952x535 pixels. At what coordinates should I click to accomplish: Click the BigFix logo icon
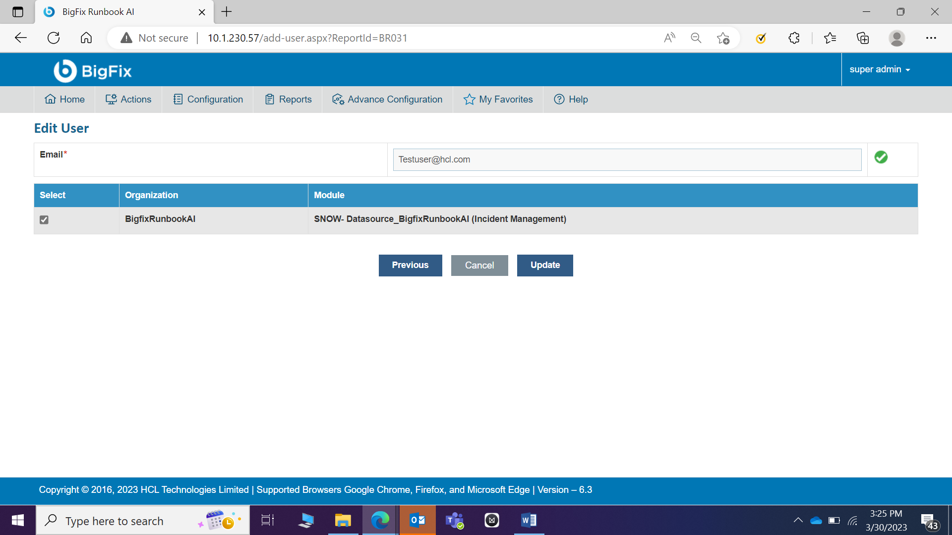pos(65,71)
